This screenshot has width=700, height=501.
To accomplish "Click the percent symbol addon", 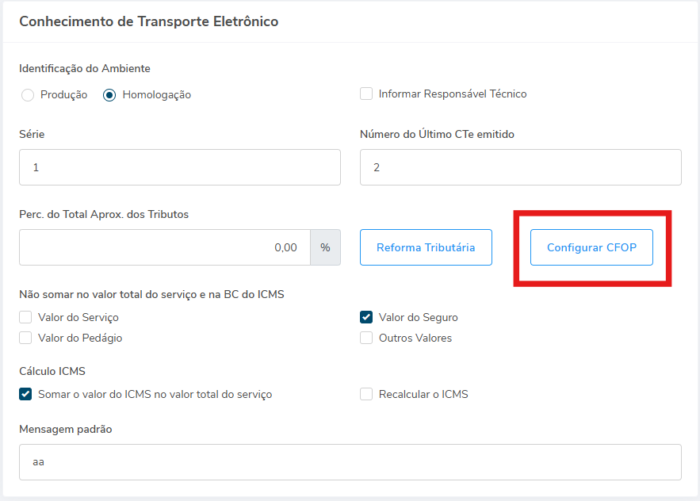I will coord(325,247).
